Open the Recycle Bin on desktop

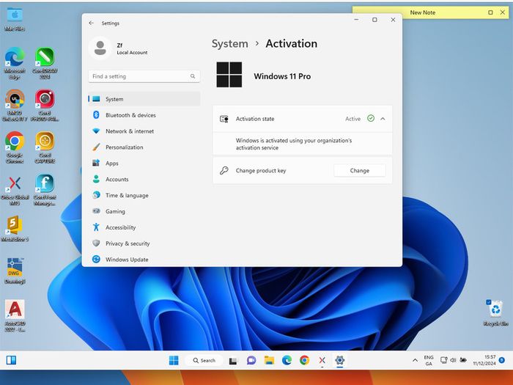495,312
